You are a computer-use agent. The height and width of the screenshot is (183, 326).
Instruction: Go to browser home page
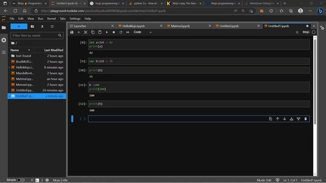pos(24,11)
